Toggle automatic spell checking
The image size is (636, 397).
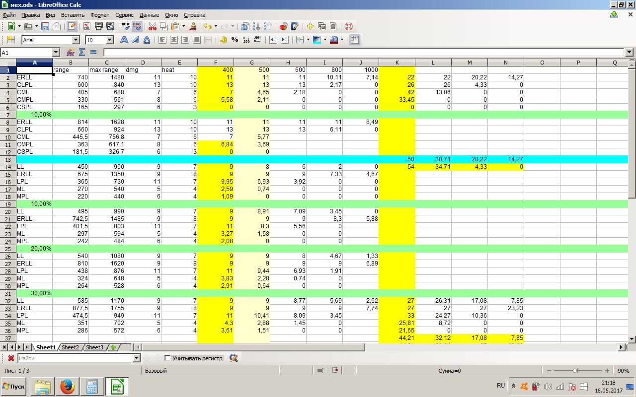pyautogui.click(x=137, y=26)
